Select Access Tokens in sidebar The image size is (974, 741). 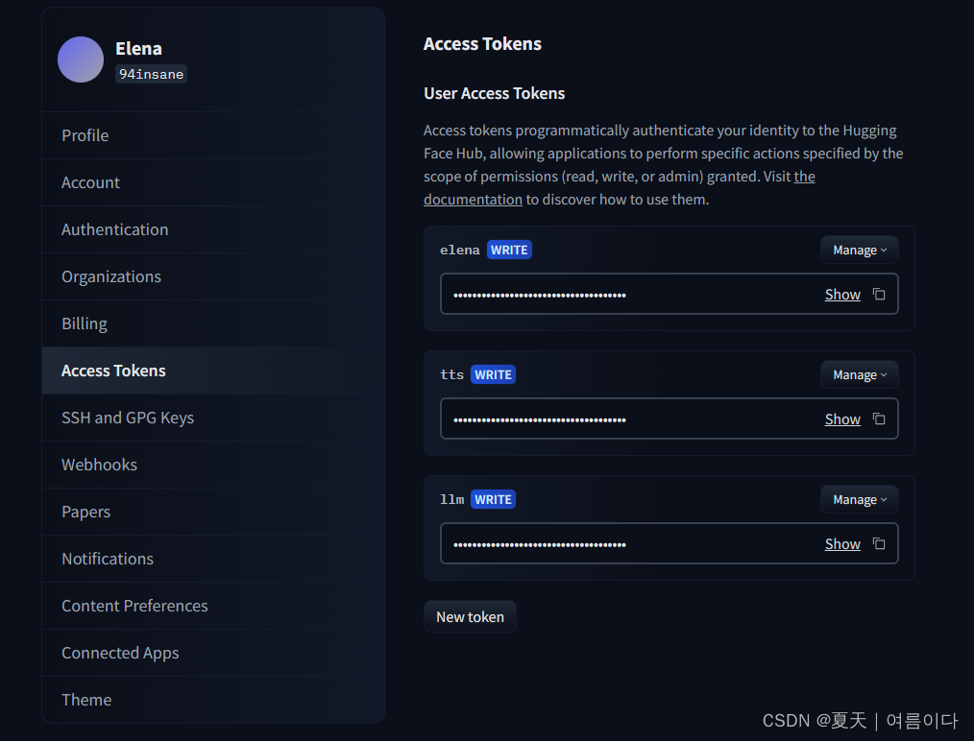coord(213,370)
